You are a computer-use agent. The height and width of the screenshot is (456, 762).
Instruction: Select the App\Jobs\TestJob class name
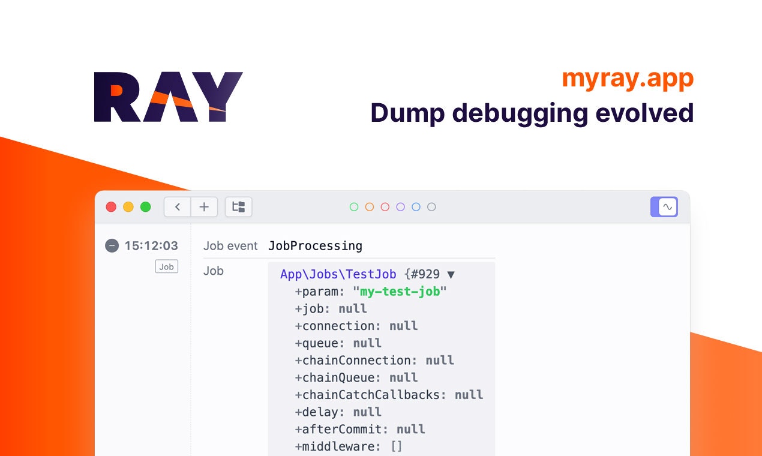338,274
